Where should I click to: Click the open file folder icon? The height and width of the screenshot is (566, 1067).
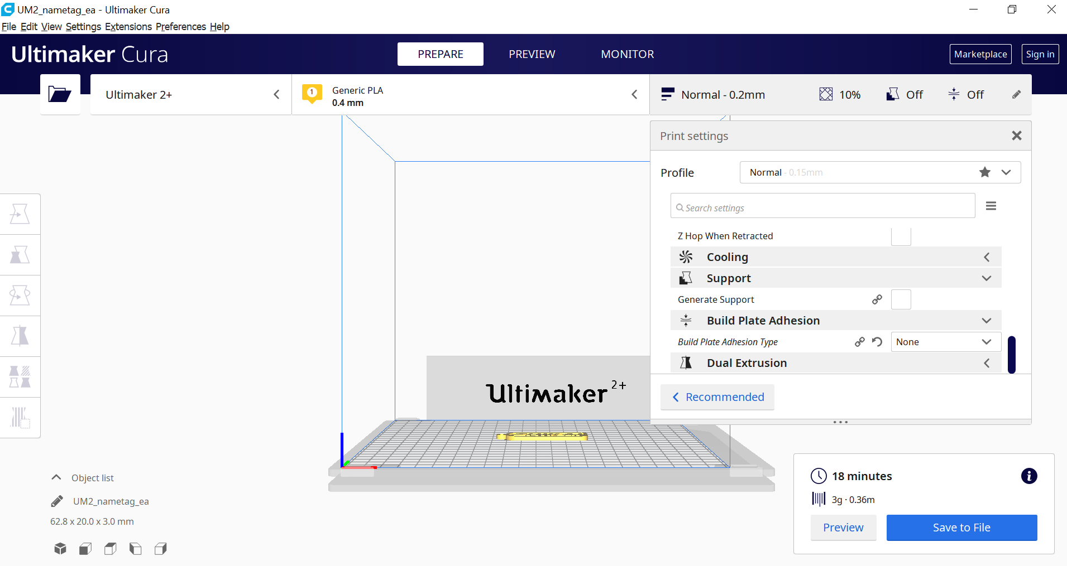[x=60, y=94]
